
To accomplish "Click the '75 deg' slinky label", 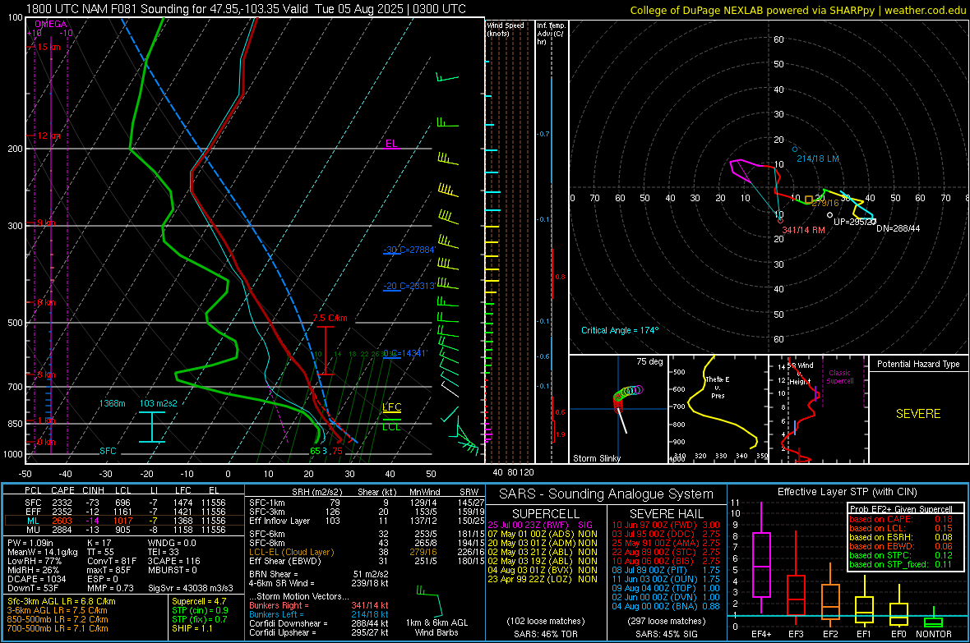I will [x=649, y=361].
